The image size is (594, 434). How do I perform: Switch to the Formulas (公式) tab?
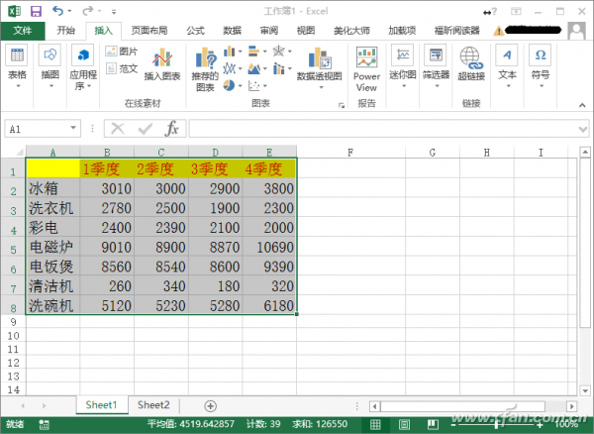click(x=195, y=31)
